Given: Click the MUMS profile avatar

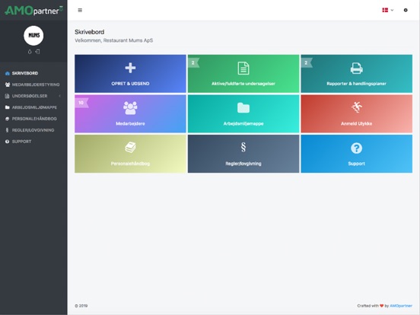Looking at the screenshot, I should click(x=33, y=36).
